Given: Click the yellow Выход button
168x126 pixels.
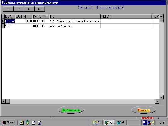Looking at the screenshot, I should [x=144, y=110].
